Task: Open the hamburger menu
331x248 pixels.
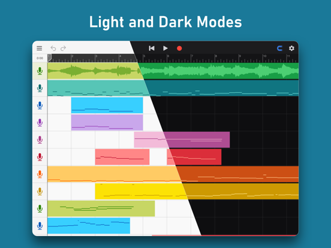Action: 39,49
